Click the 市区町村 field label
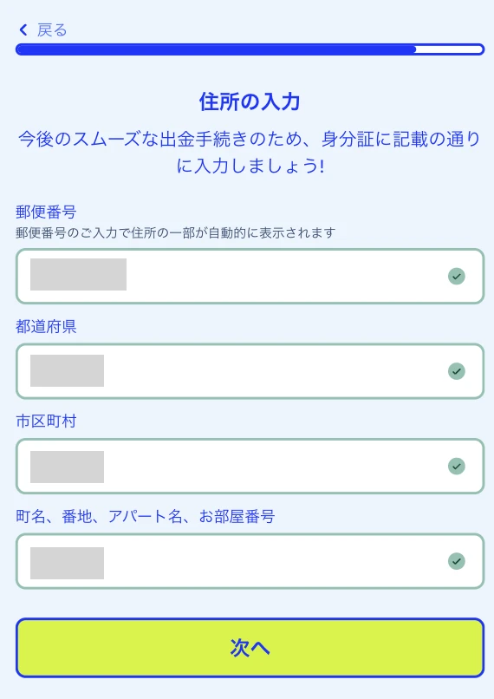494x699 pixels. (x=46, y=421)
